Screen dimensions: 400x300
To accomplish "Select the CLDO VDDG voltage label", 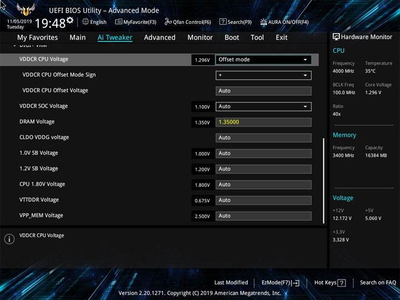I will point(44,137).
